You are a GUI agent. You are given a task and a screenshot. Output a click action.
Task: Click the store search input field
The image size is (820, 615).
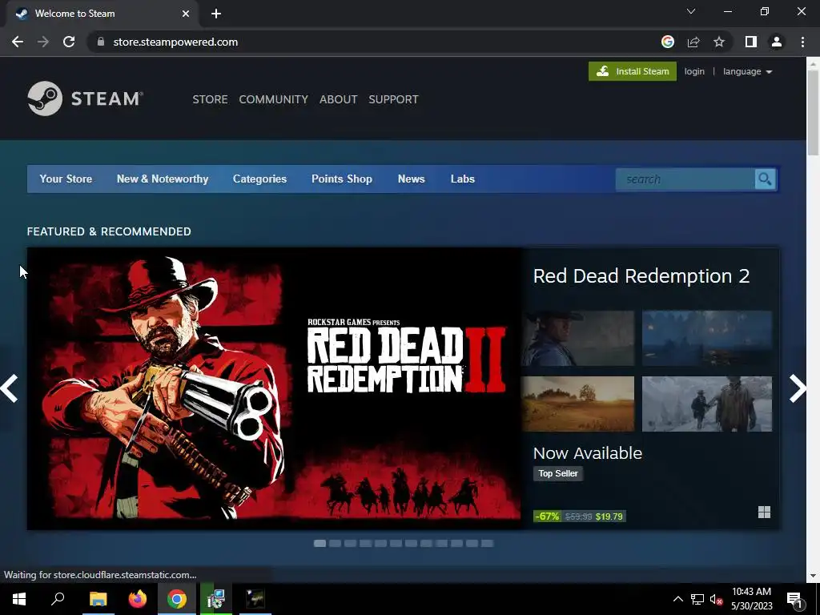click(x=685, y=179)
